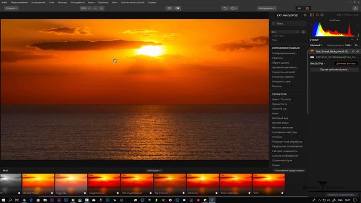This screenshot has width=361, height=203.
Task: Open the Фильтры menu
Action: coord(63,2)
